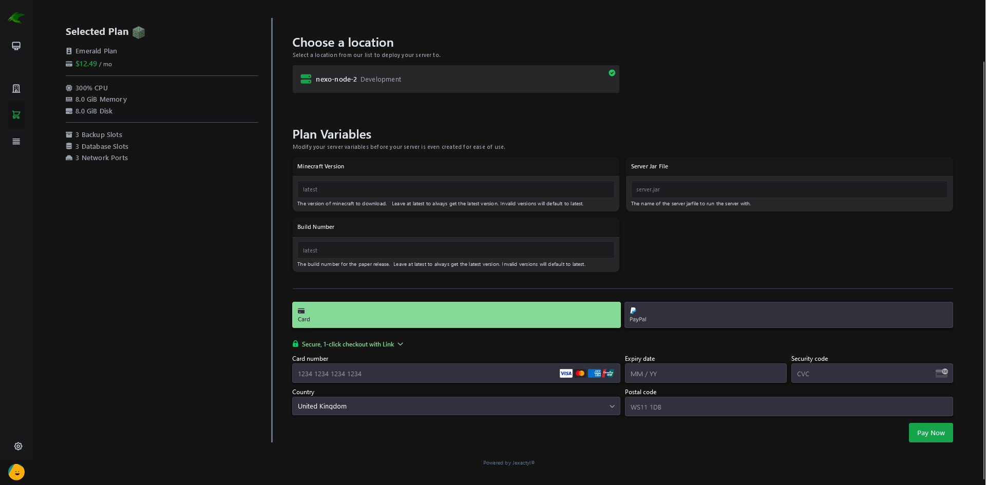Click the 3 Backup Slots text
The height and width of the screenshot is (485, 986).
tap(99, 134)
